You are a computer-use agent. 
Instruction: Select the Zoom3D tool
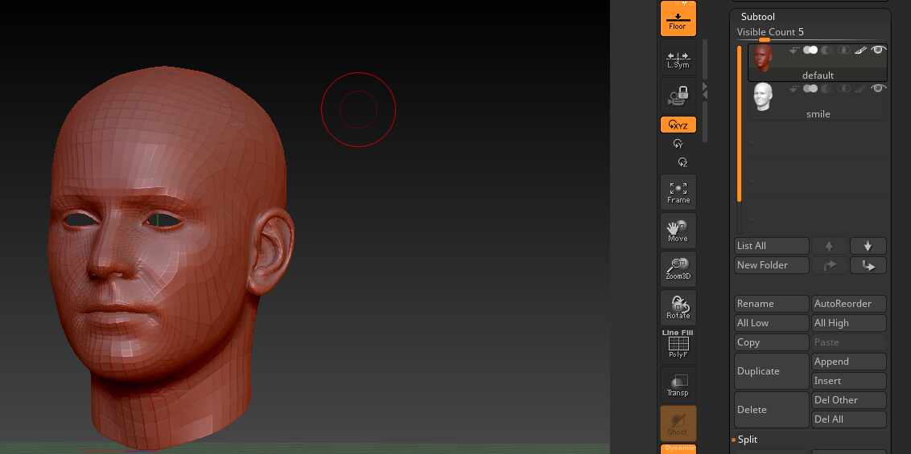pyautogui.click(x=678, y=269)
